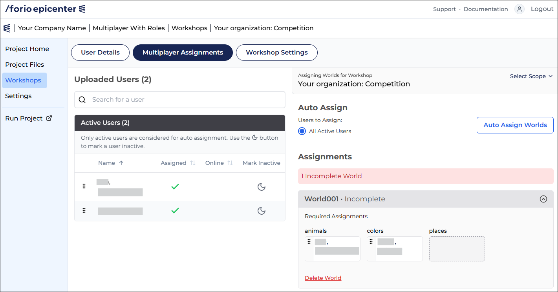Image resolution: width=558 pixels, height=292 pixels.
Task: Select the All Active Users radio button
Action: tap(302, 131)
